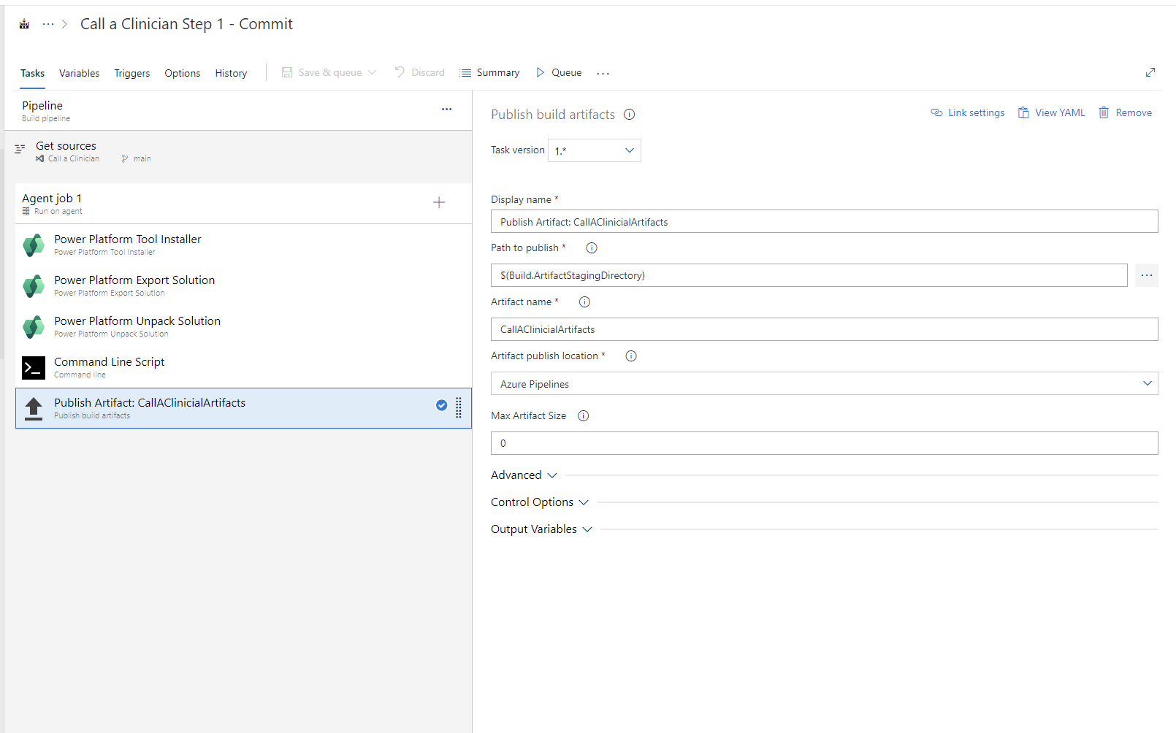
Task: Expand the Advanced section
Action: coord(524,475)
